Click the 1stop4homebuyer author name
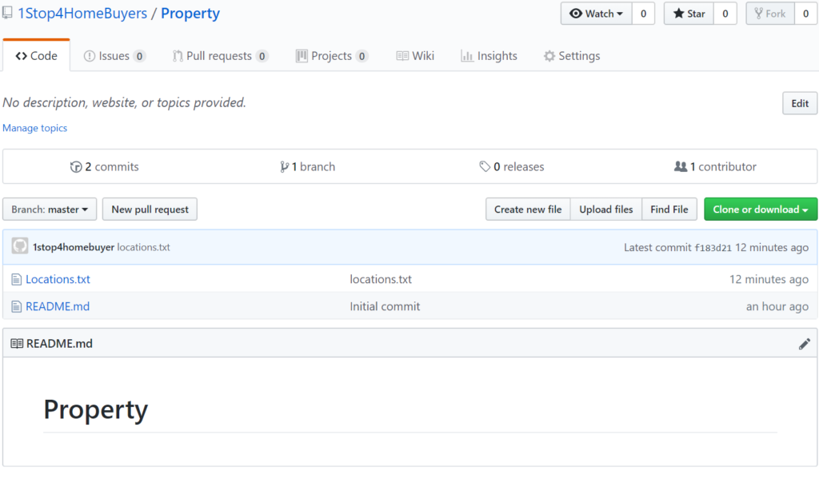This screenshot has width=819, height=479. (x=74, y=247)
